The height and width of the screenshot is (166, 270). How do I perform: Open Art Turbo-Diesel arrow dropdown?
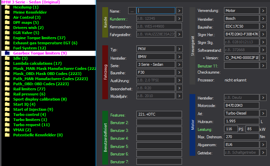point(263,113)
